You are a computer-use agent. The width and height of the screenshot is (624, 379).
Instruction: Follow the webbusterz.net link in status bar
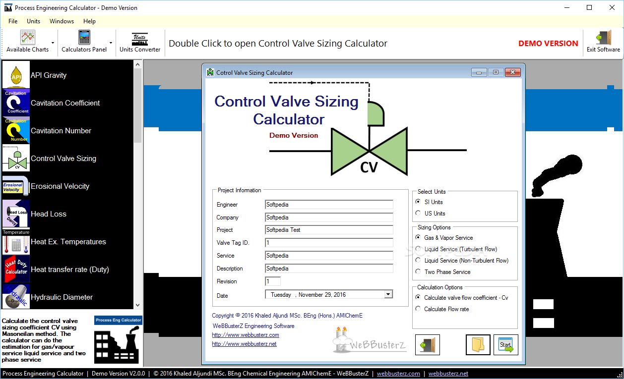pos(448,374)
